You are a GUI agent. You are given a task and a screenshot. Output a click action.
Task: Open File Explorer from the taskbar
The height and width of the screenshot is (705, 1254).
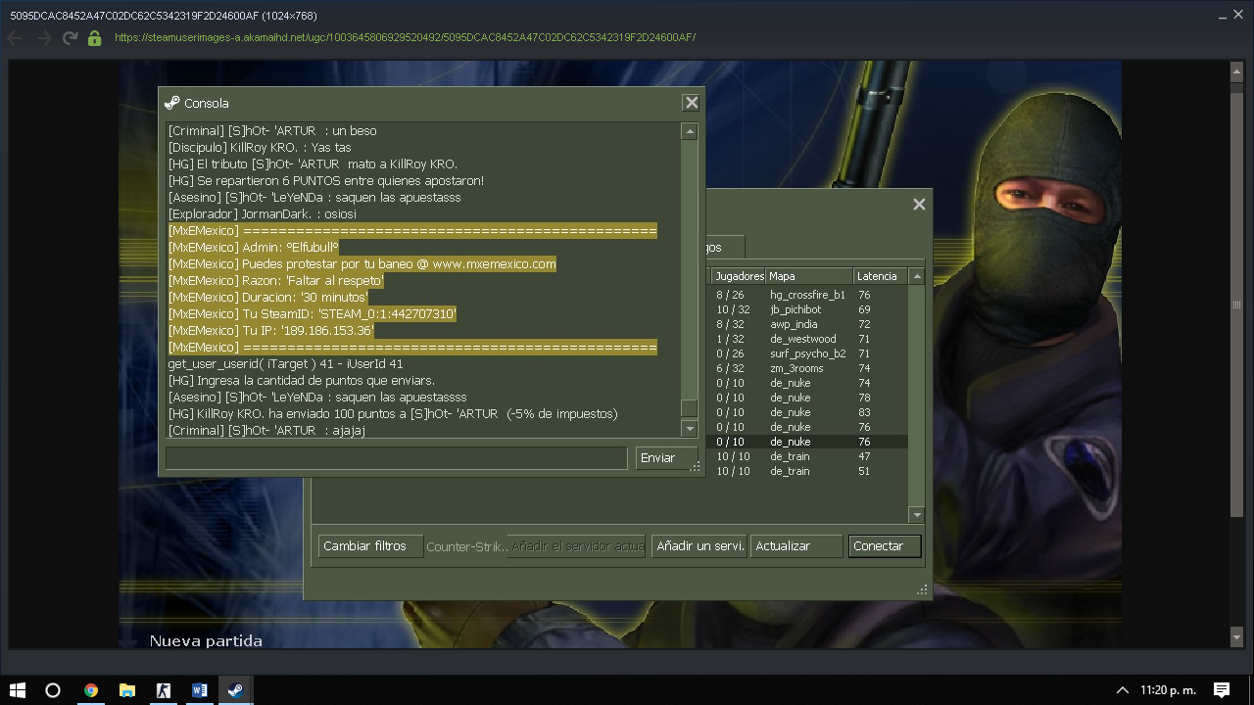(x=126, y=689)
